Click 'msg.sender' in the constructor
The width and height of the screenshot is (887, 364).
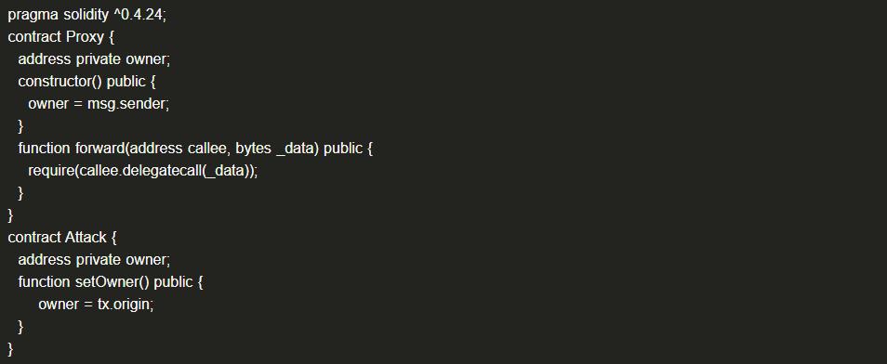(x=126, y=104)
